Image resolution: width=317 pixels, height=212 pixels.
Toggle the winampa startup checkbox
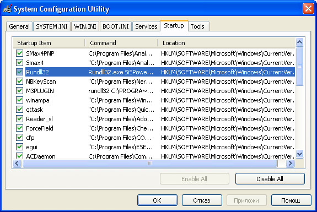tap(19, 100)
